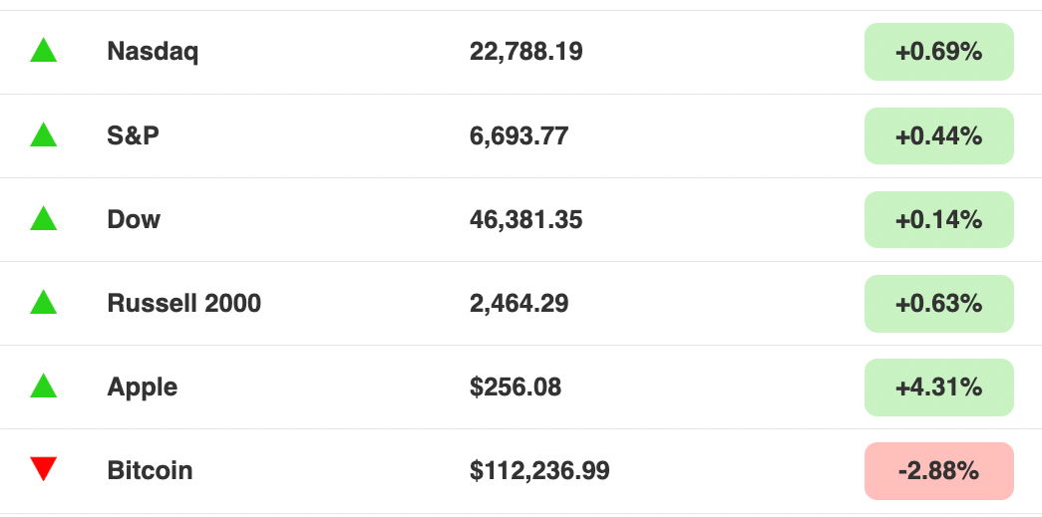Open the S&P index link
This screenshot has width=1042, height=517.
tap(133, 135)
